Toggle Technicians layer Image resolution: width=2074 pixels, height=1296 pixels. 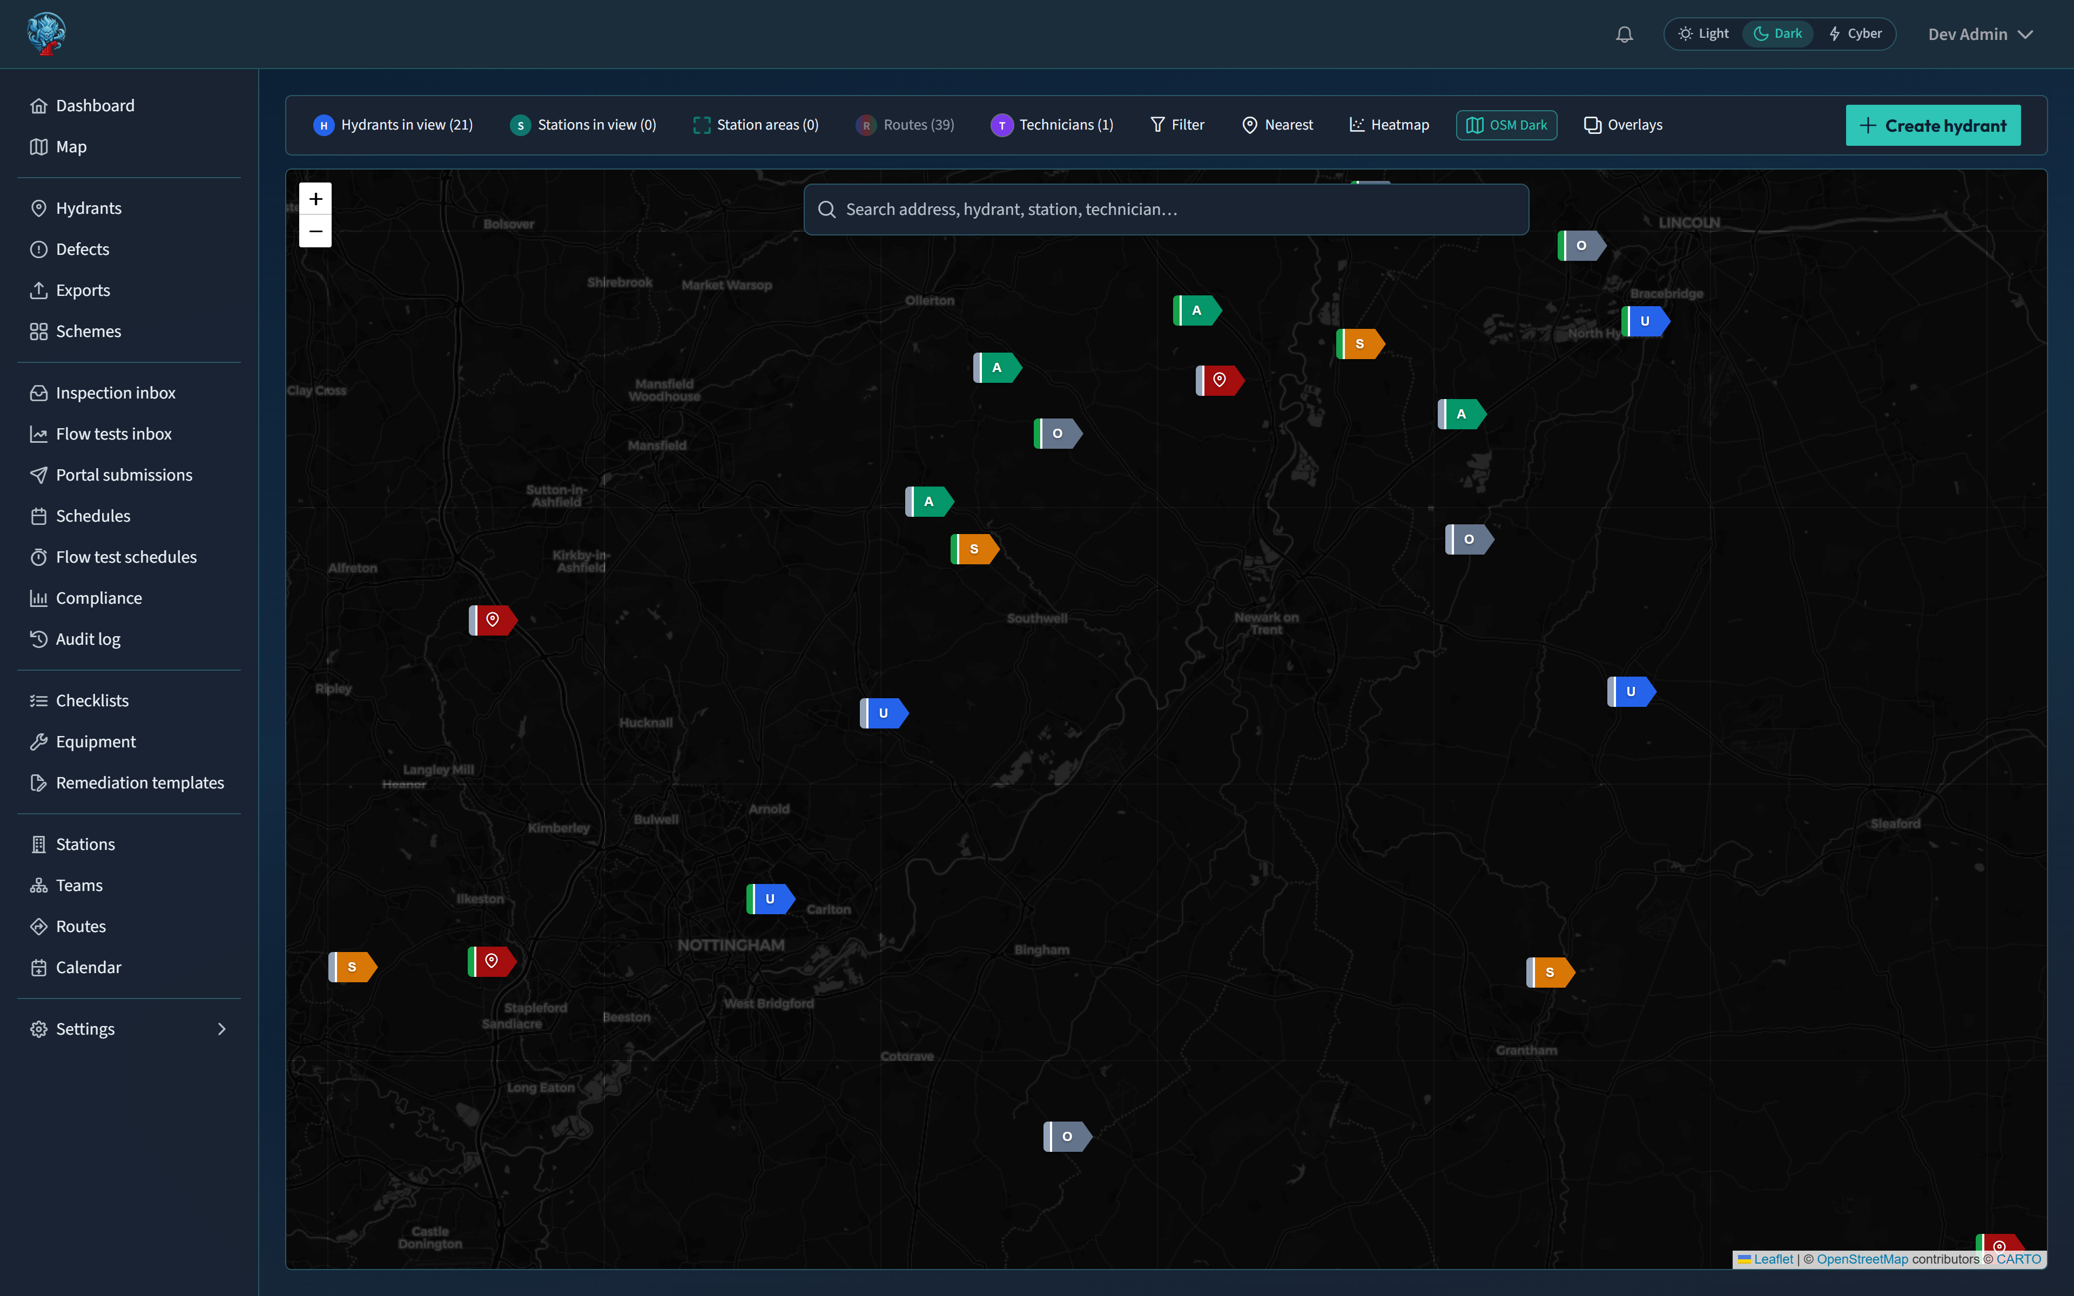pyautogui.click(x=1053, y=125)
